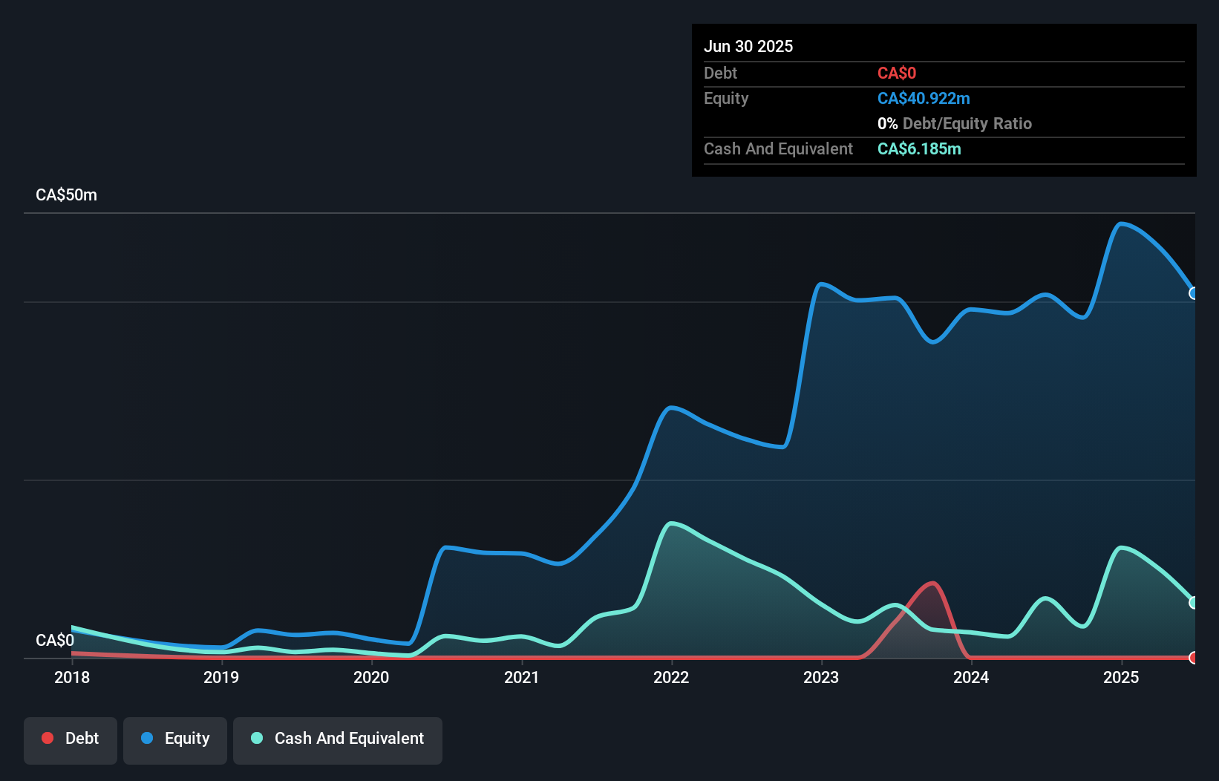This screenshot has height=781, width=1219.
Task: Click the red CA$0 Debt value in tooltip
Action: 897,73
